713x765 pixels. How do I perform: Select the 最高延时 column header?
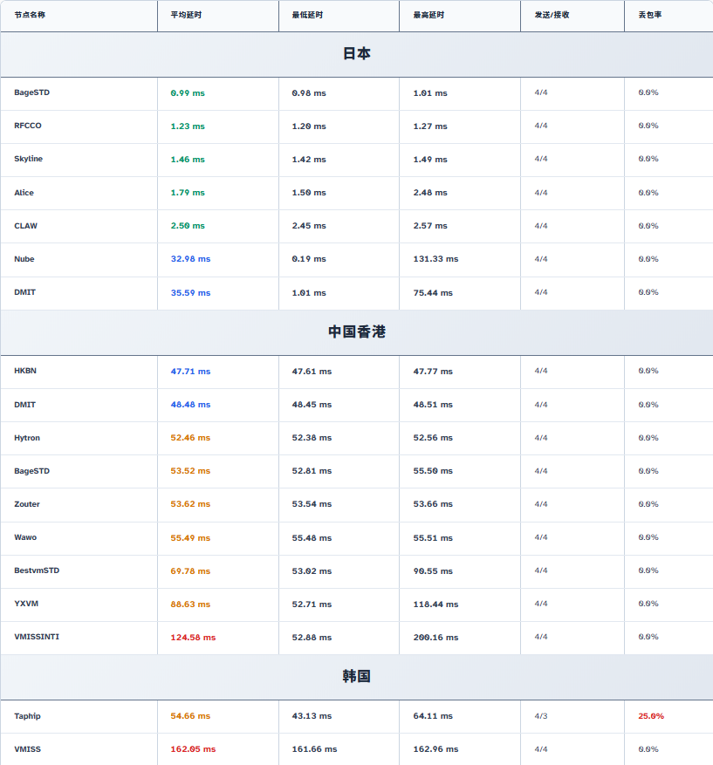428,15
